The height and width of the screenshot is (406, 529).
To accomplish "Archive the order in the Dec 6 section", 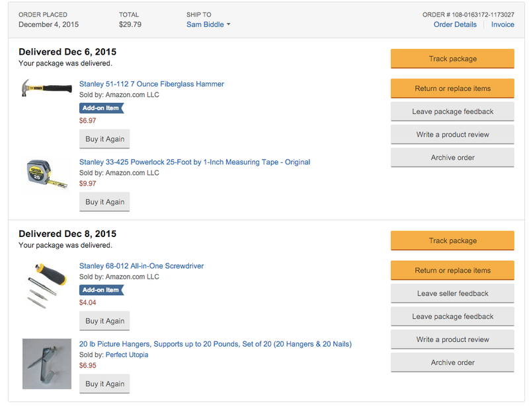I will click(x=452, y=158).
